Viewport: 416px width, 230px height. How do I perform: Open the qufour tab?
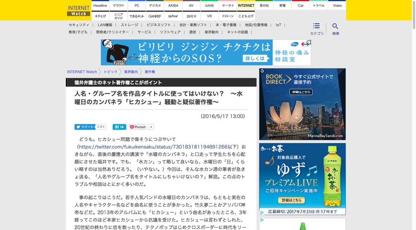click(x=173, y=16)
